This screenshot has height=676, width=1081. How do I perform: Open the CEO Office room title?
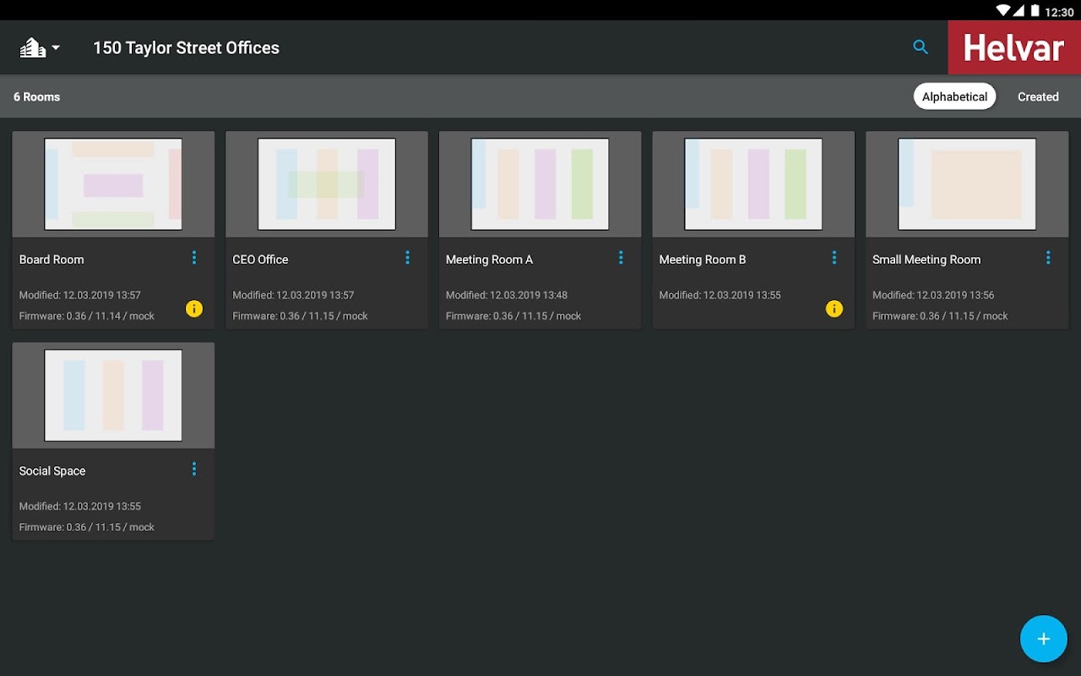point(260,259)
